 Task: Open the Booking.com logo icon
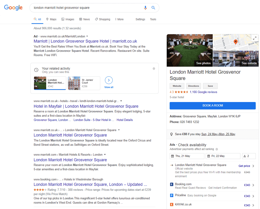coord(171,184)
